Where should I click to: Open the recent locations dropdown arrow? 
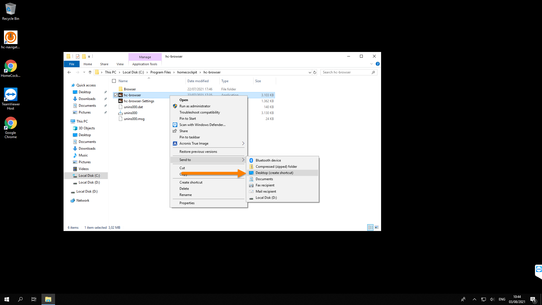click(84, 72)
